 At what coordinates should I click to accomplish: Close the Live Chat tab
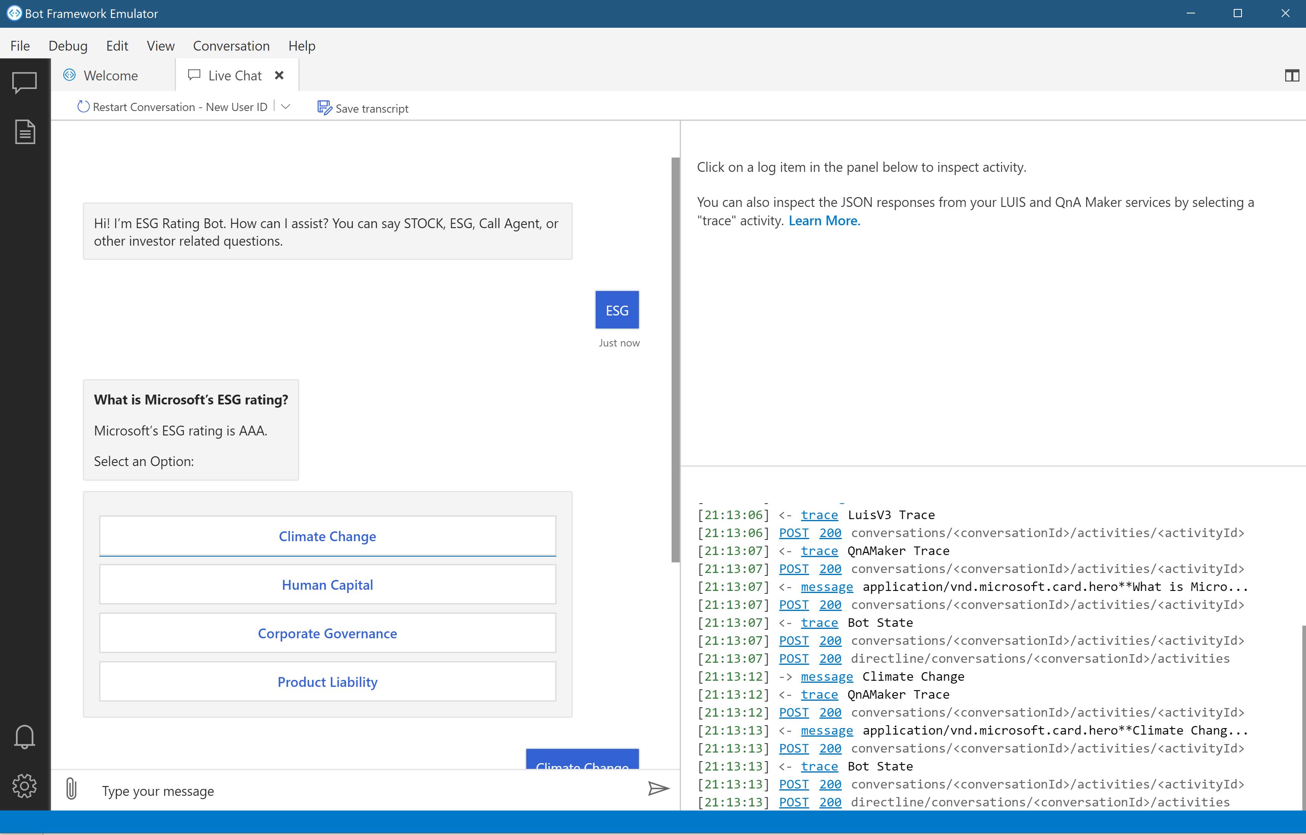click(x=279, y=76)
